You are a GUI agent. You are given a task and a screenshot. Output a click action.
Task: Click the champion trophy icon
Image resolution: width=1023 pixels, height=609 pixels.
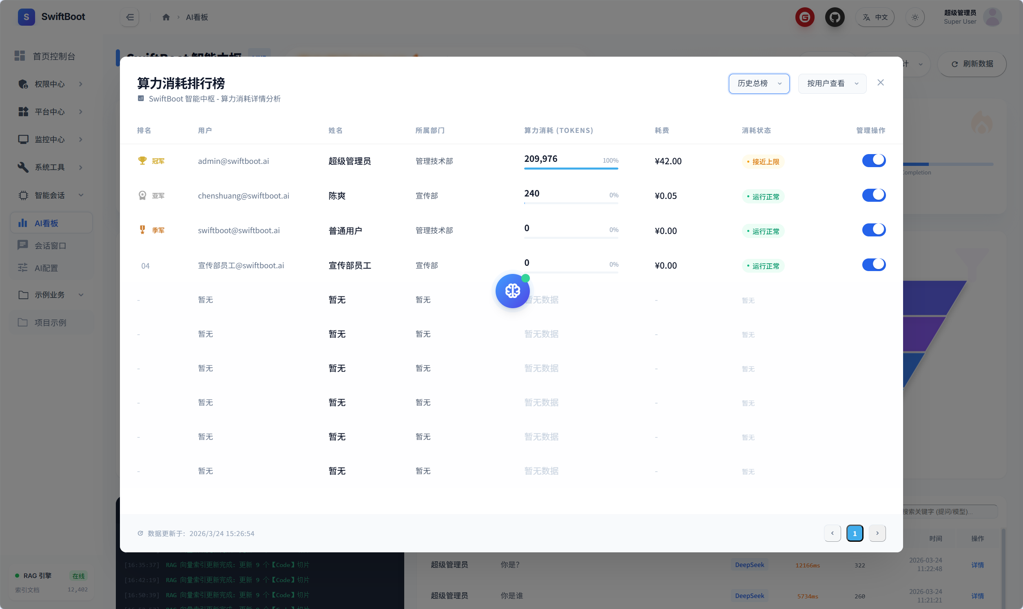pyautogui.click(x=142, y=161)
